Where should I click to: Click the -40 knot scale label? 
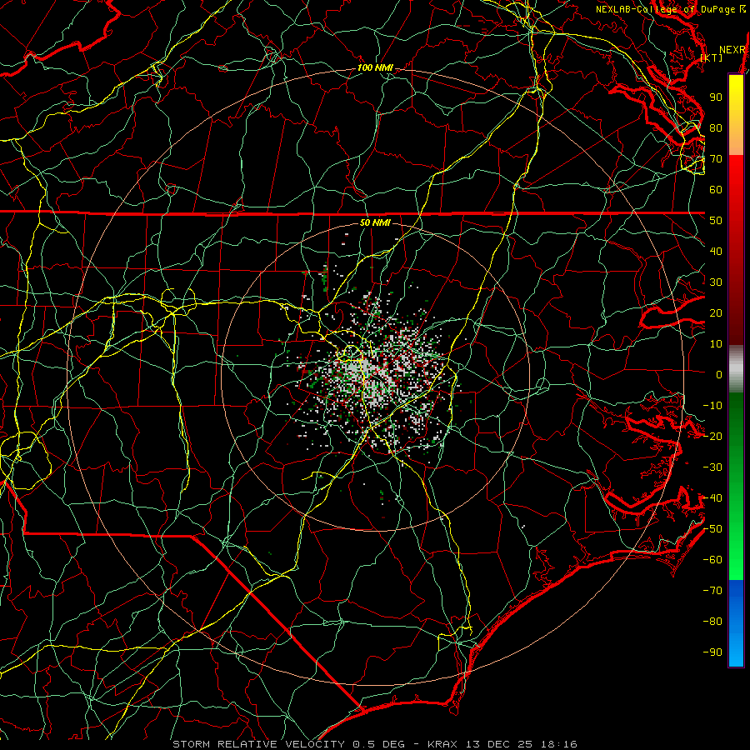[712, 498]
